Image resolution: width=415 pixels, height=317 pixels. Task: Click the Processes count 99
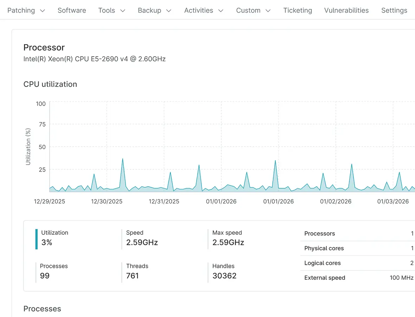pyautogui.click(x=45, y=276)
